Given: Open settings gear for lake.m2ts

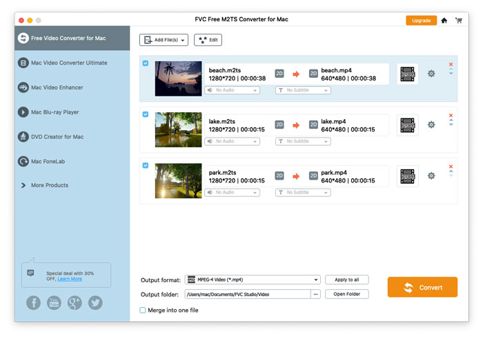Looking at the screenshot, I should click(431, 125).
